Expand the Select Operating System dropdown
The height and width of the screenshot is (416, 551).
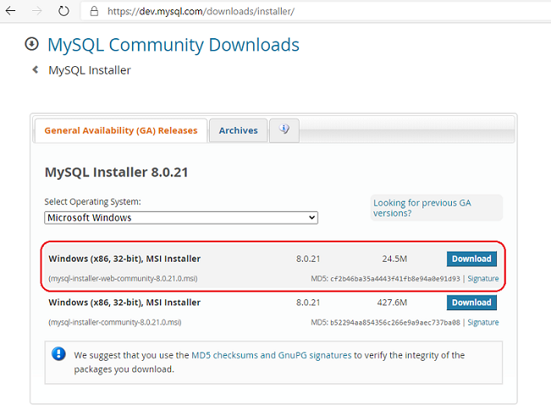(181, 218)
